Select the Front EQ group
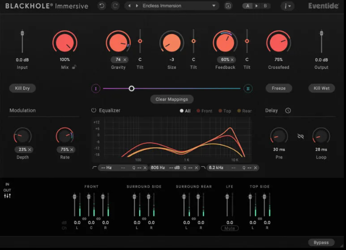Image resolution: width=346 pixels, height=250 pixels. click(205, 111)
